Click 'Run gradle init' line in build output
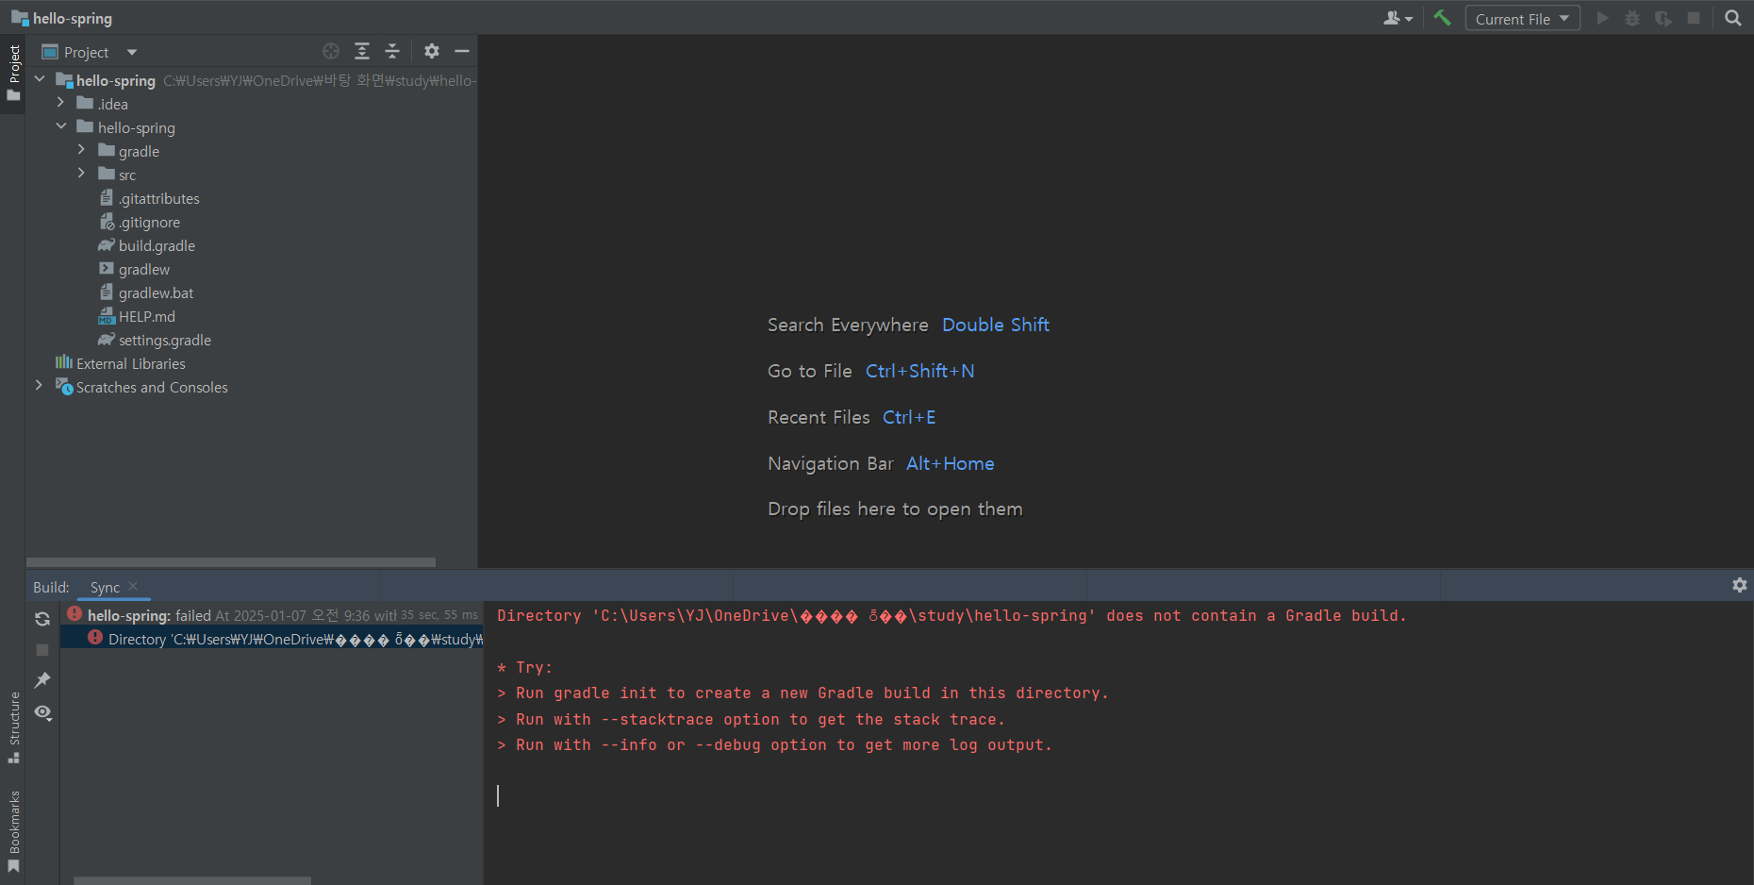The image size is (1754, 885). (803, 693)
